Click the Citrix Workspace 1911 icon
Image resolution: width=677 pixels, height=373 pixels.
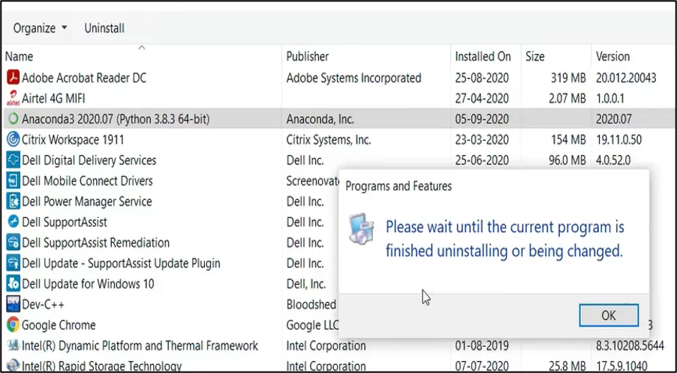14,139
